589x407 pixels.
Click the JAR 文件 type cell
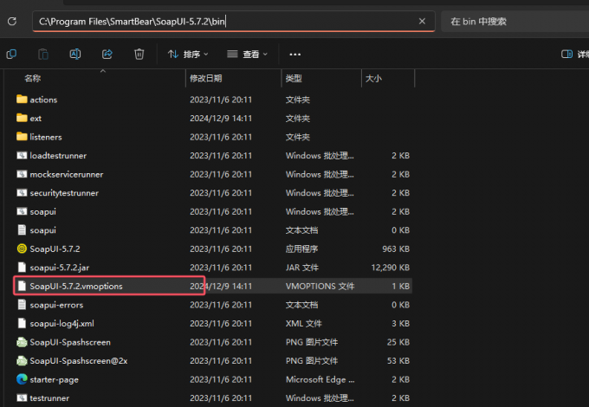[302, 268]
